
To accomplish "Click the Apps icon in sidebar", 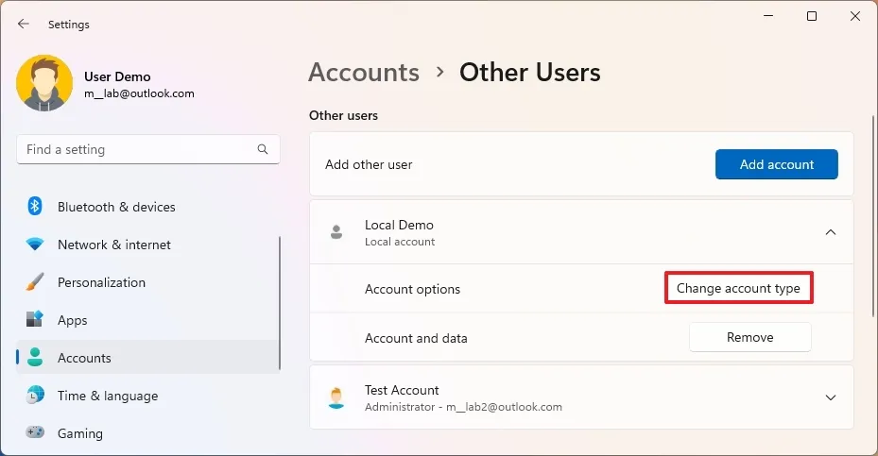I will (x=35, y=320).
